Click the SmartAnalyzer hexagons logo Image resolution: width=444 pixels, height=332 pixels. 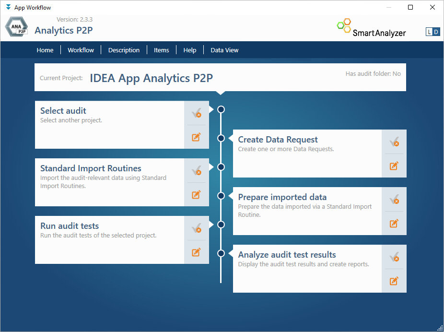point(344,25)
